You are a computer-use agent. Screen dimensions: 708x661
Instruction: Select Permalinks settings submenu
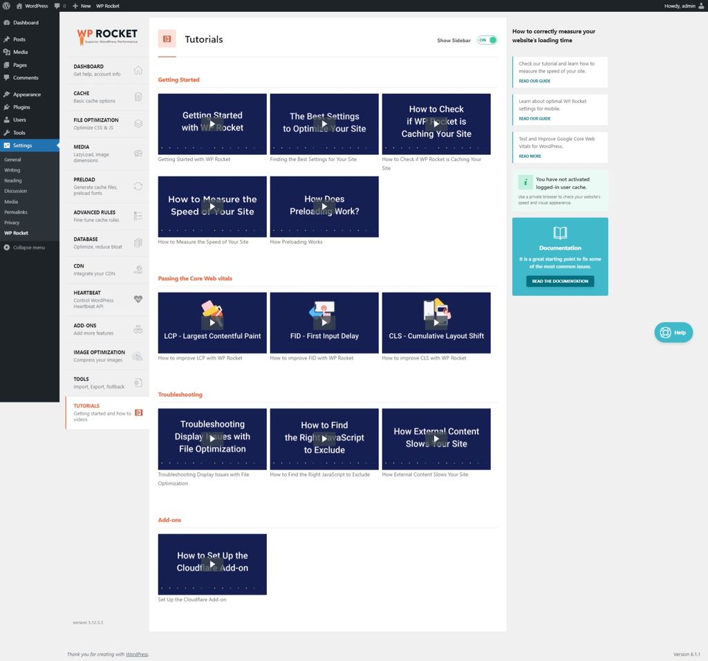(x=16, y=212)
